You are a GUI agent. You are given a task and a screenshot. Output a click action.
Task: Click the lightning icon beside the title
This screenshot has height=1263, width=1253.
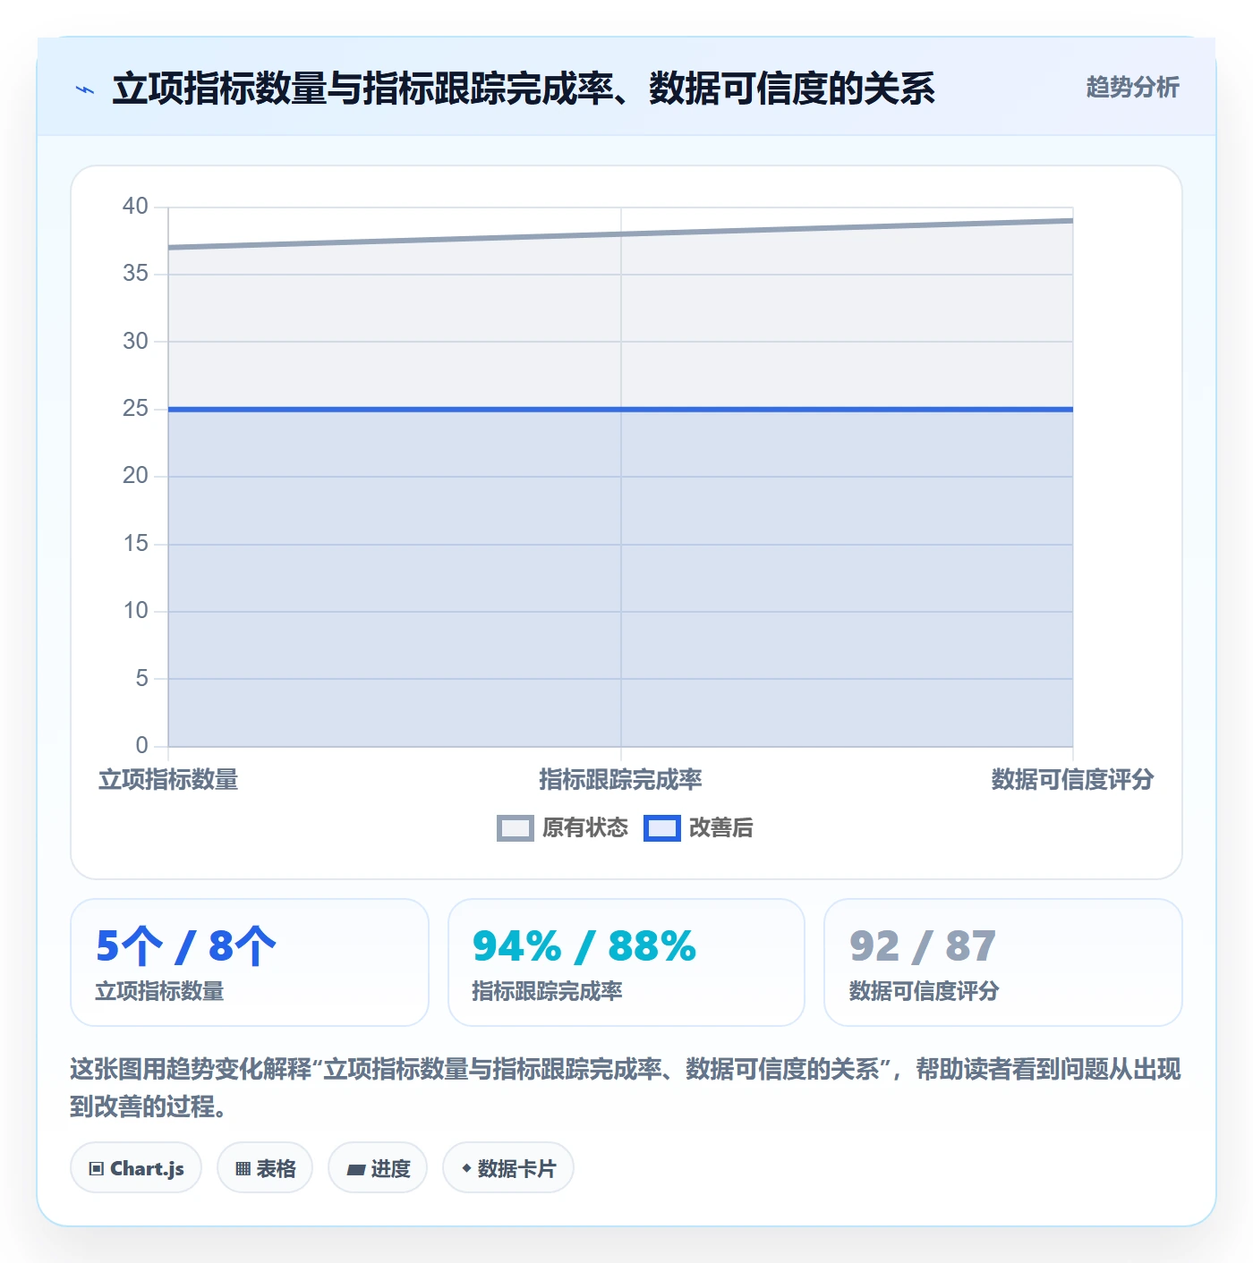tap(85, 89)
